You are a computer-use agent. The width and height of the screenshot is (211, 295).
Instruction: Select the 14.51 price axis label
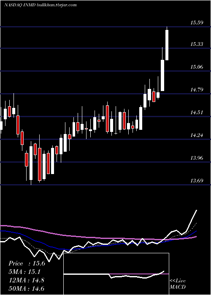(x=197, y=113)
